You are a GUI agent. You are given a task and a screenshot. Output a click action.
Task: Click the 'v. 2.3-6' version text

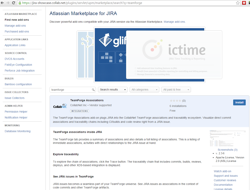220,153
